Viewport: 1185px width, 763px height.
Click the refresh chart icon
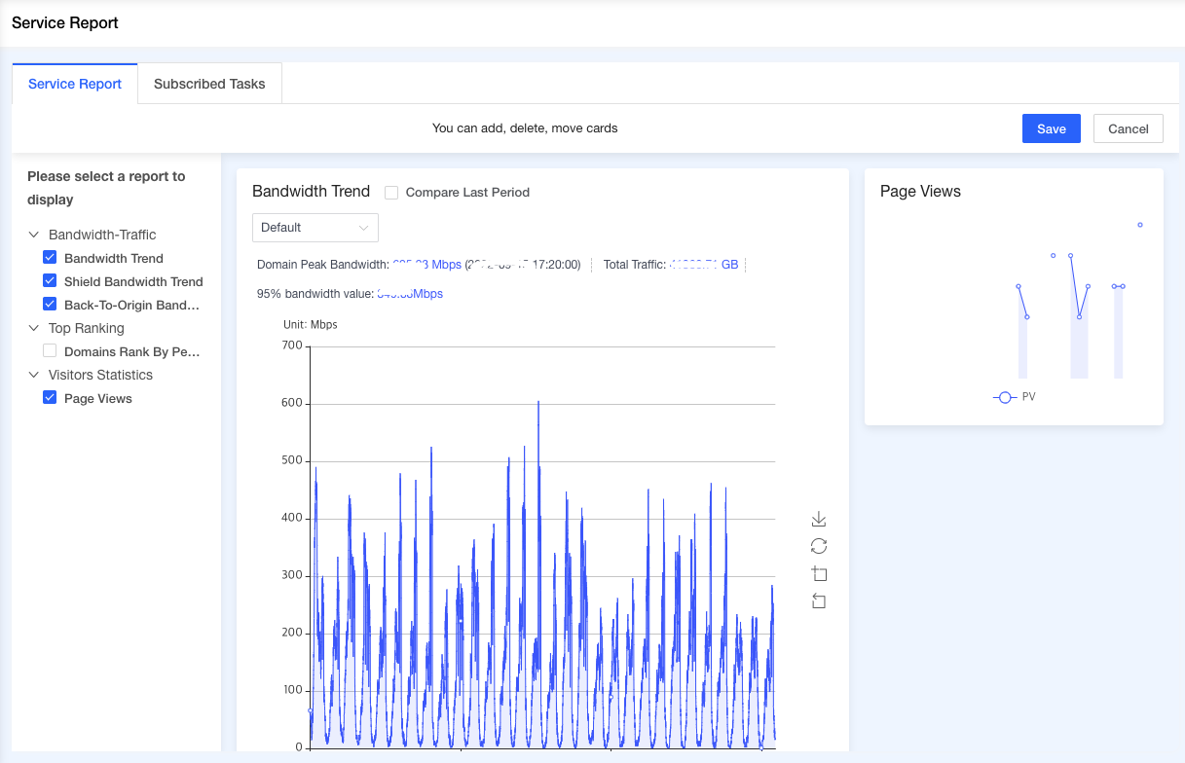click(819, 546)
